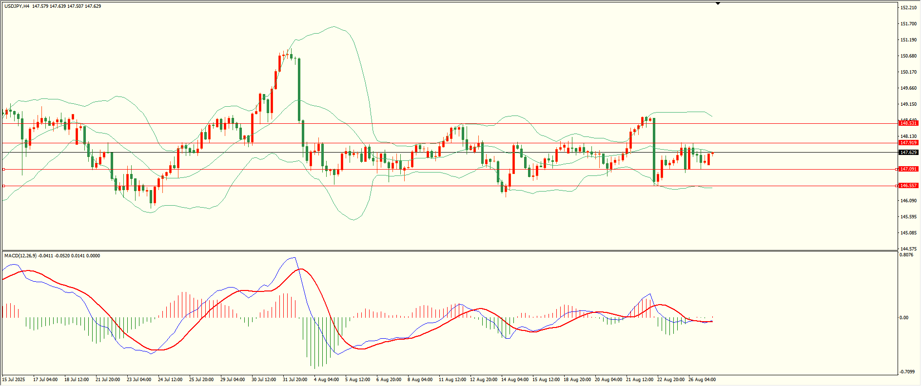Click the tall green candle at 31 Jul 20:00
This screenshot has width=921, height=386.
pyautogui.click(x=299, y=90)
